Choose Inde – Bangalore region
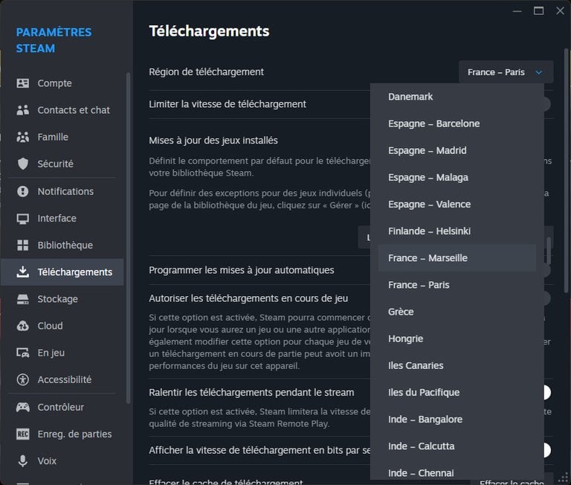This screenshot has width=571, height=485. [457, 420]
